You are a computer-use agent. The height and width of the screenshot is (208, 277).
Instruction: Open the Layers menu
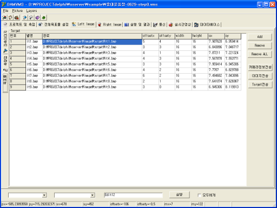(31, 11)
